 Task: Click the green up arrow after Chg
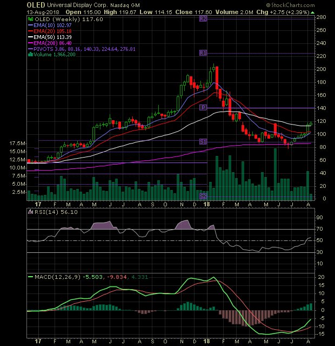point(312,12)
